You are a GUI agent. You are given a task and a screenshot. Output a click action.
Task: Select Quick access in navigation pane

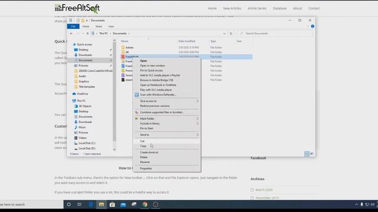click(84, 45)
